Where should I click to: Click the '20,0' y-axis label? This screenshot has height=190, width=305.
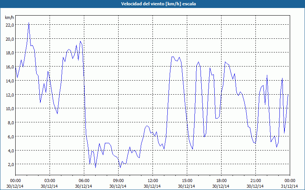(10, 39)
